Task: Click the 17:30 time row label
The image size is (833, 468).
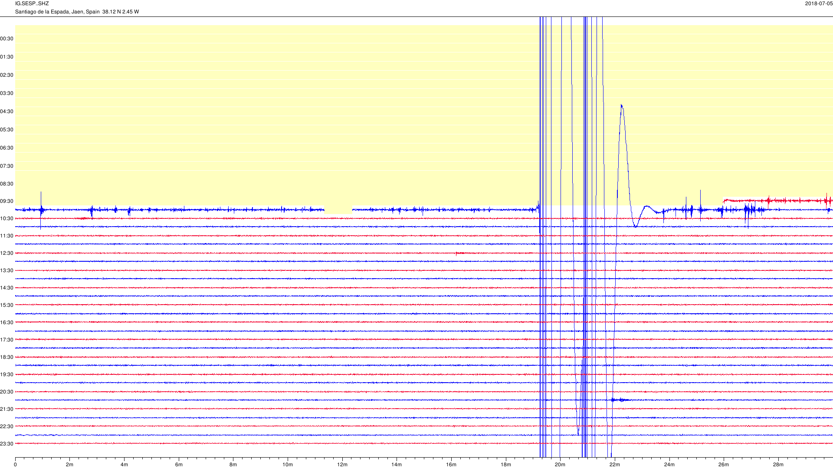Action: pyautogui.click(x=7, y=340)
